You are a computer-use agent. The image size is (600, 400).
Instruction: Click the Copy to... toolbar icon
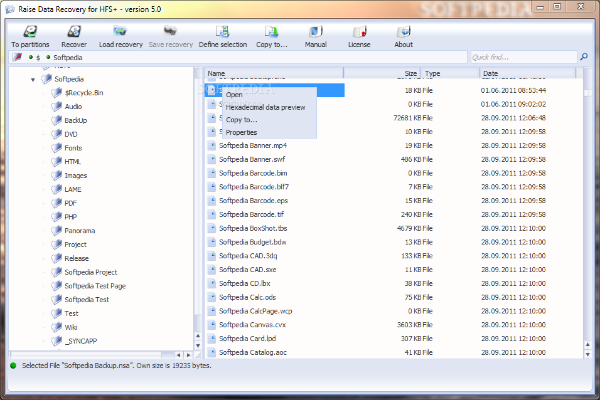[x=271, y=31]
